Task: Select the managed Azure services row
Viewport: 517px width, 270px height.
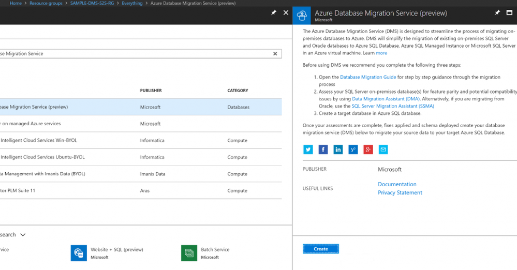Action: coord(141,124)
